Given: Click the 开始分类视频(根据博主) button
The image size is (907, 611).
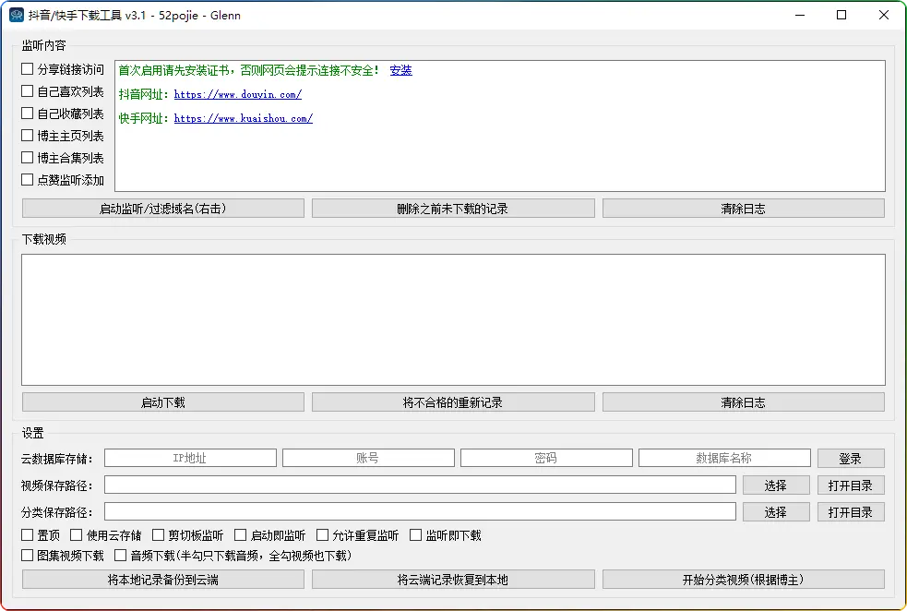Looking at the screenshot, I should (x=744, y=580).
